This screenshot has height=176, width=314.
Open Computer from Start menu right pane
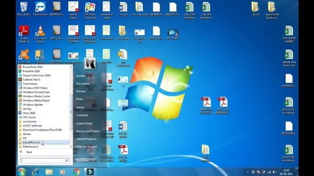tap(82, 115)
